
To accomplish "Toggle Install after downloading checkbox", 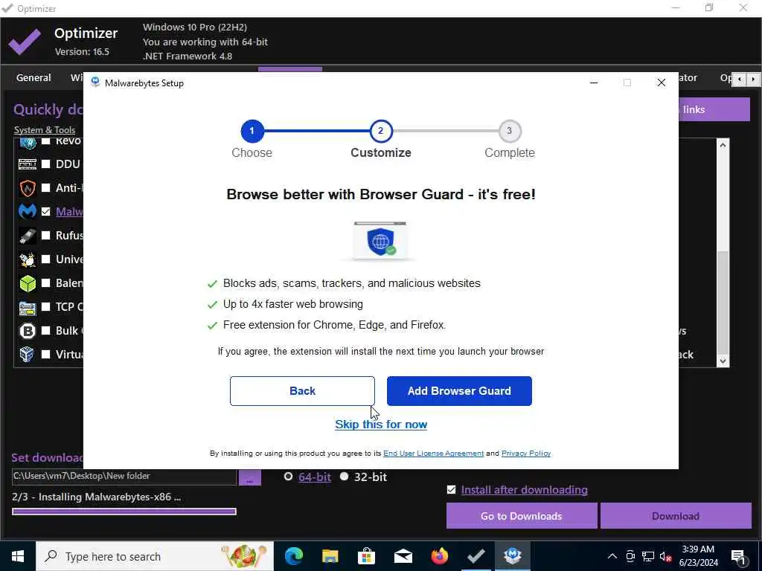I will point(452,489).
